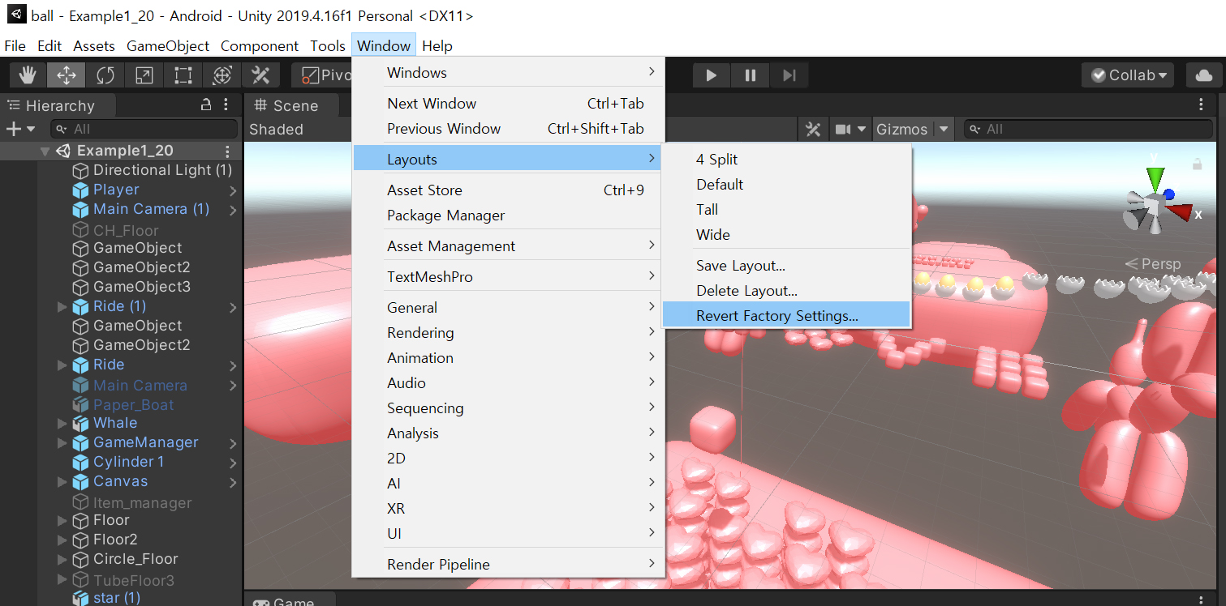Viewport: 1226px width, 606px height.
Task: Select the Rect tool
Action: (x=183, y=75)
